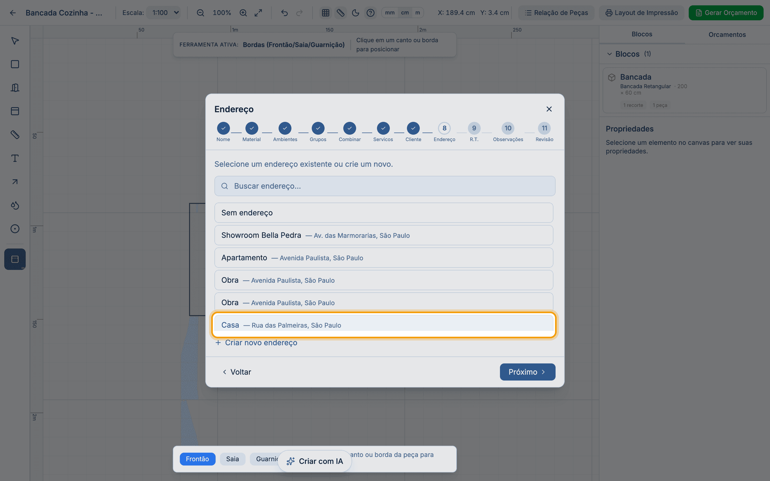Select the Bancada block card
Image resolution: width=770 pixels, height=481 pixels.
(x=684, y=90)
